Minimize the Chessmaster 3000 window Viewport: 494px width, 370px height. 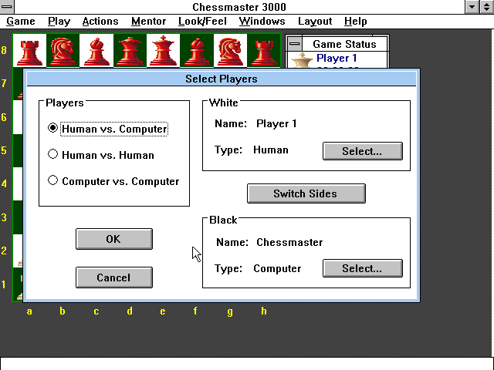(x=472, y=7)
